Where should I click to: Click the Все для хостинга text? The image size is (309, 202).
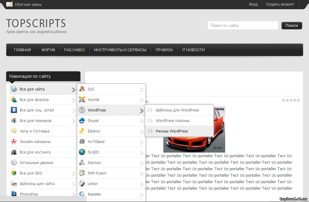[x=35, y=152]
